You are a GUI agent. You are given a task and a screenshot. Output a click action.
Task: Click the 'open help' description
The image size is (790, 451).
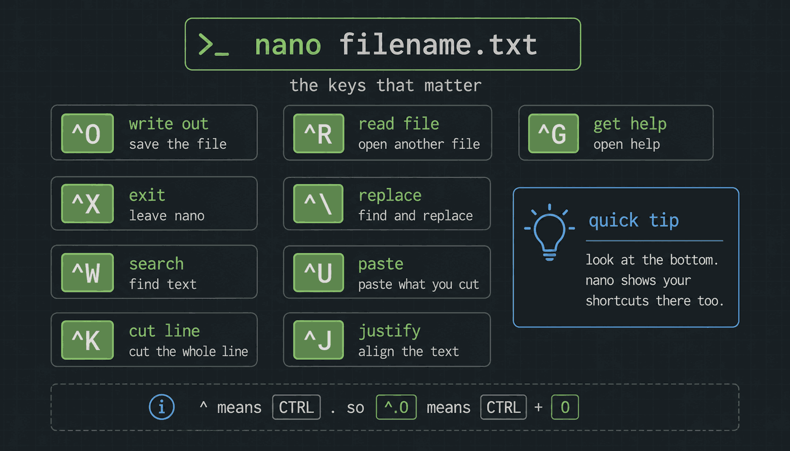627,144
